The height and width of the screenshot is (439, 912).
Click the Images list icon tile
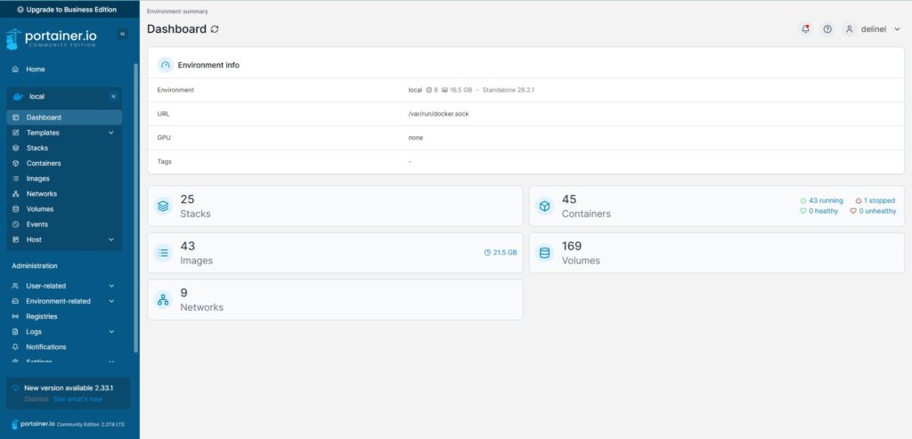click(163, 253)
